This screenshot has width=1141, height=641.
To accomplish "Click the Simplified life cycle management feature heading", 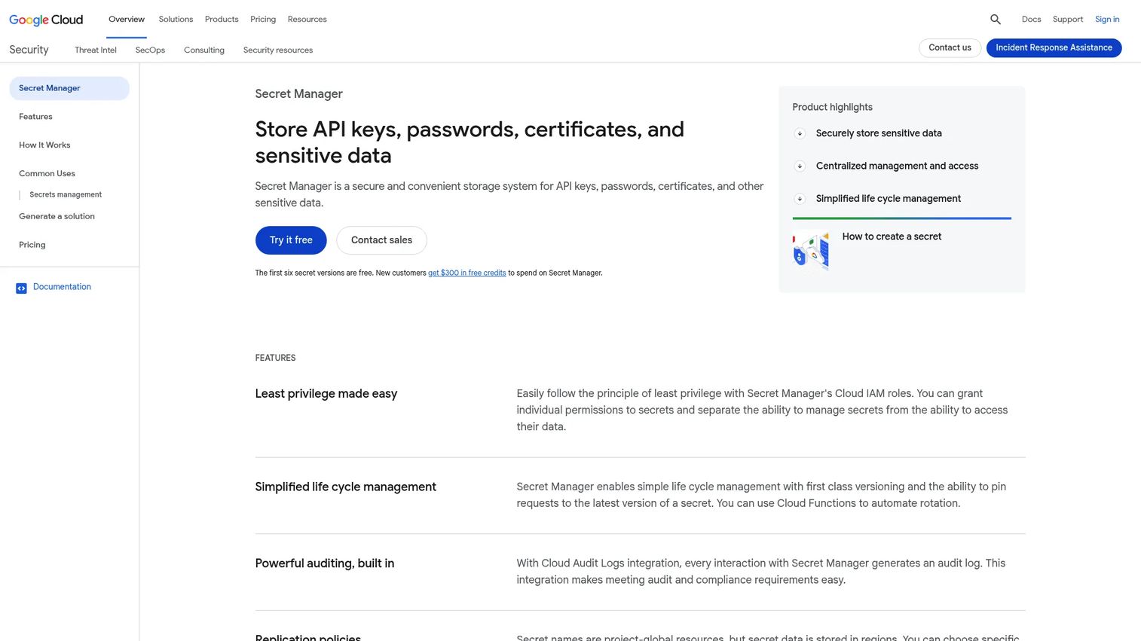I will 345,487.
